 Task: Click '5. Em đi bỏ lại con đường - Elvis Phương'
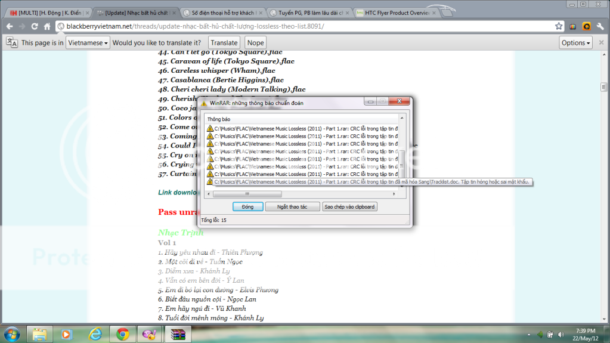tap(218, 290)
